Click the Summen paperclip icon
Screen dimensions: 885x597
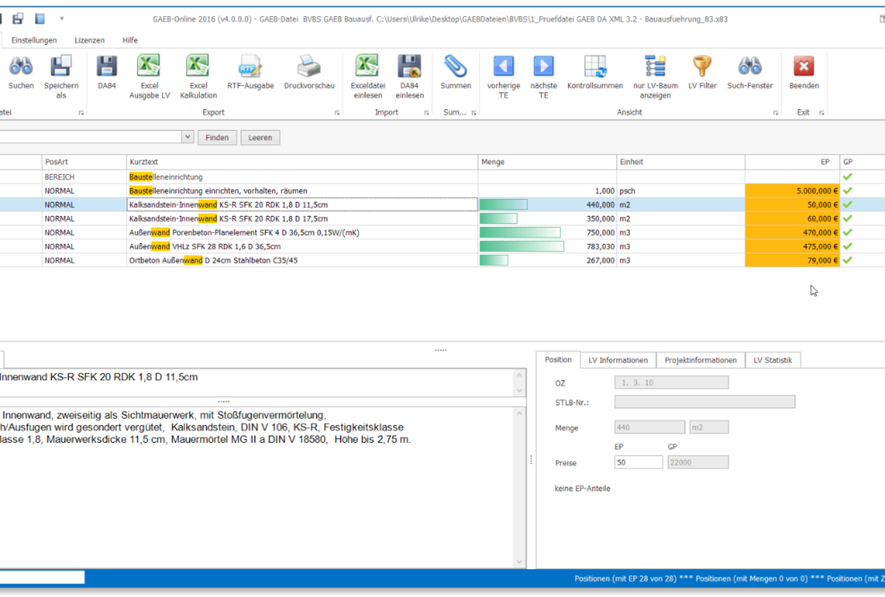point(455,67)
